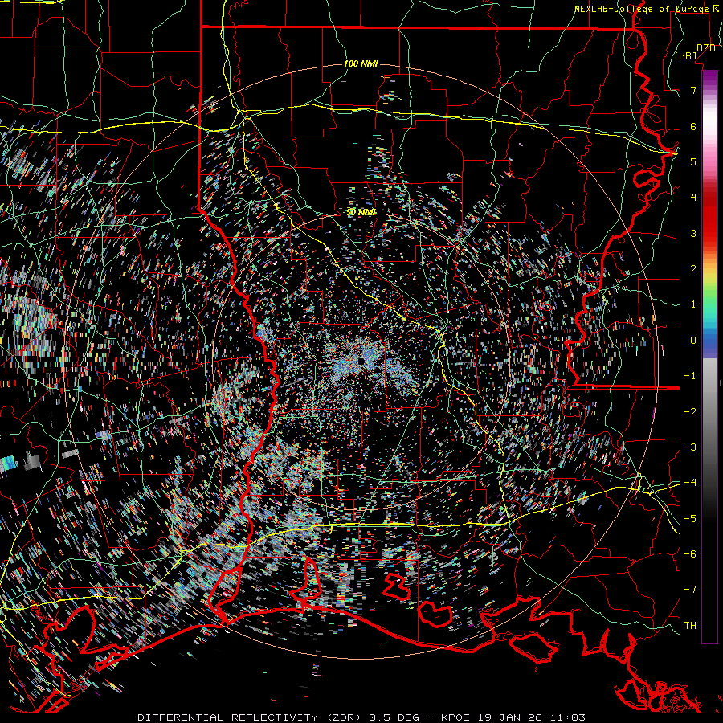
Task: Pick the -6 tick label on scale
Action: 690,554
